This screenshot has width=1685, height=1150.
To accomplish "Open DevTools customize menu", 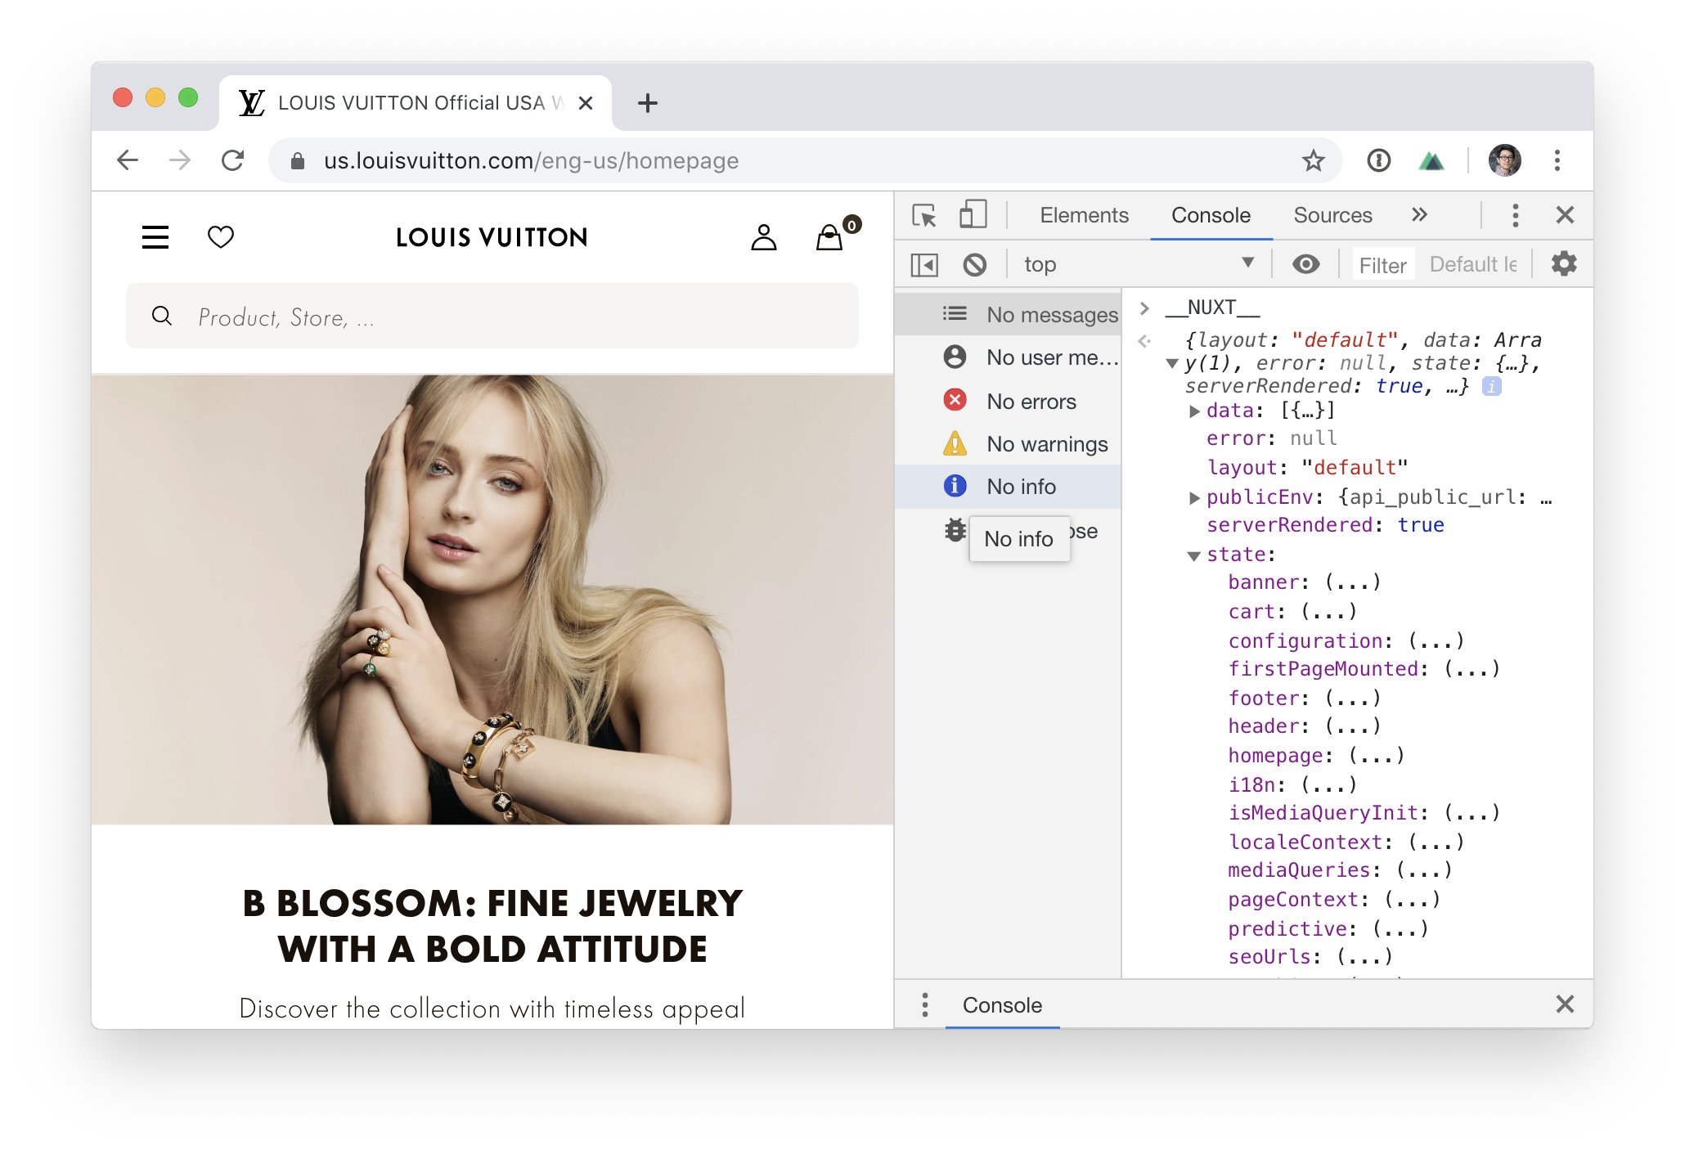I will tap(1515, 215).
